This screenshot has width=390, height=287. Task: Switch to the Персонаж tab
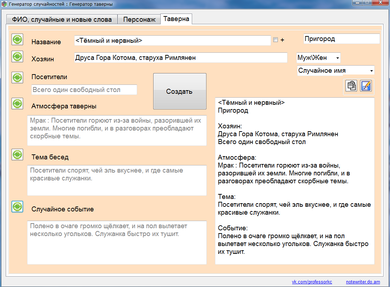point(139,20)
